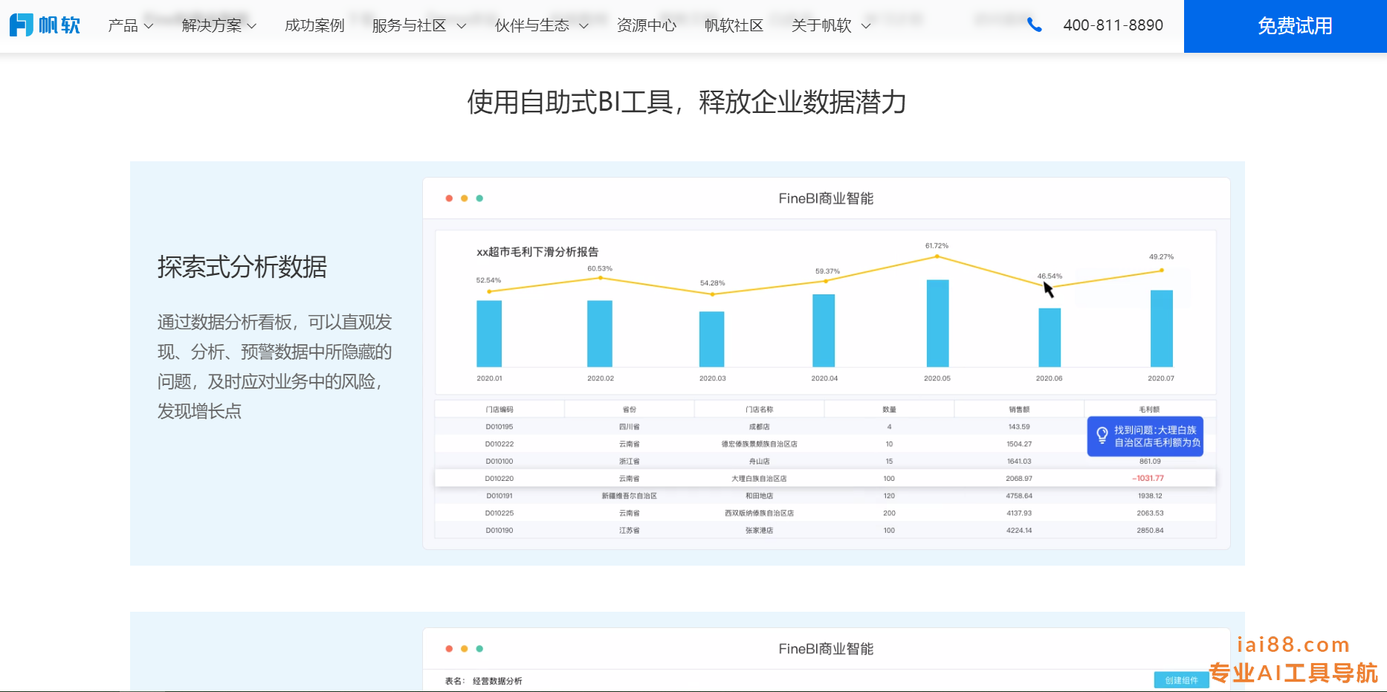Click the green dot in FineBI window

479,198
